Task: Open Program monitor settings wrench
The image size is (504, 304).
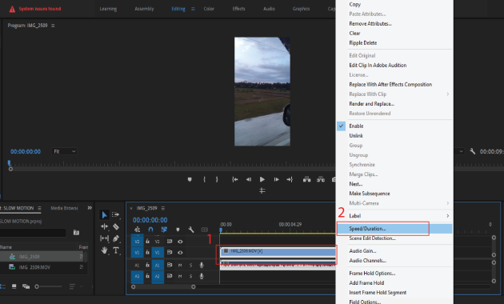Action: point(472,151)
